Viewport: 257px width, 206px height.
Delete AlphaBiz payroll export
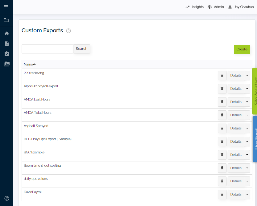click(x=222, y=89)
